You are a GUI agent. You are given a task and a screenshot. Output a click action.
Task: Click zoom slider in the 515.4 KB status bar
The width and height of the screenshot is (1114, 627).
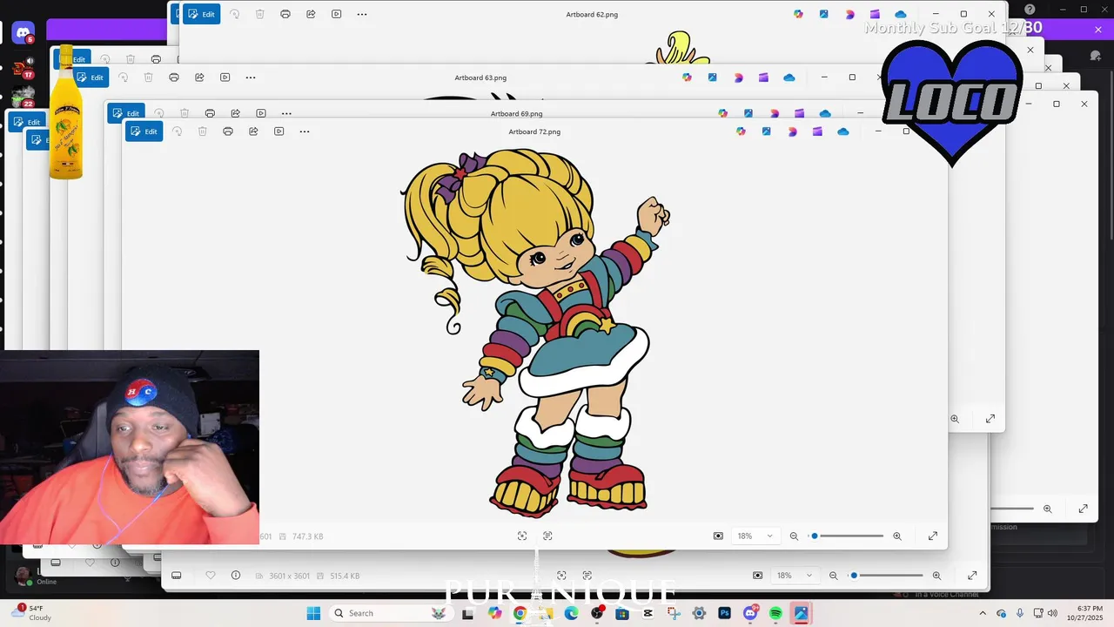(886, 576)
